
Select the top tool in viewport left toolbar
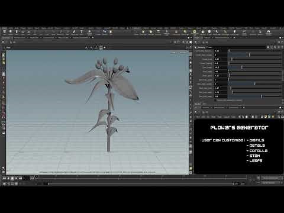4,55
